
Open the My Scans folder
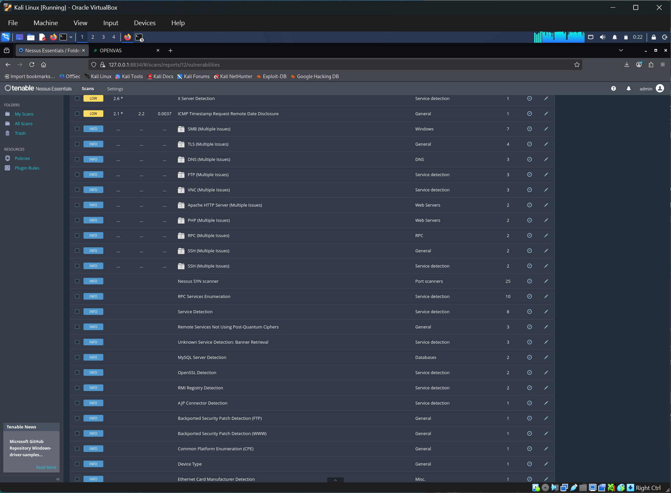24,114
